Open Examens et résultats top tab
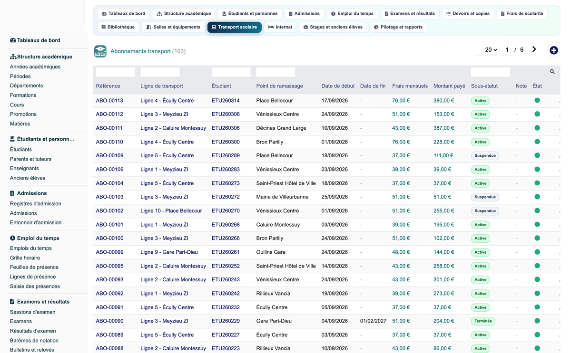This screenshot has height=353, width=571. [x=410, y=14]
